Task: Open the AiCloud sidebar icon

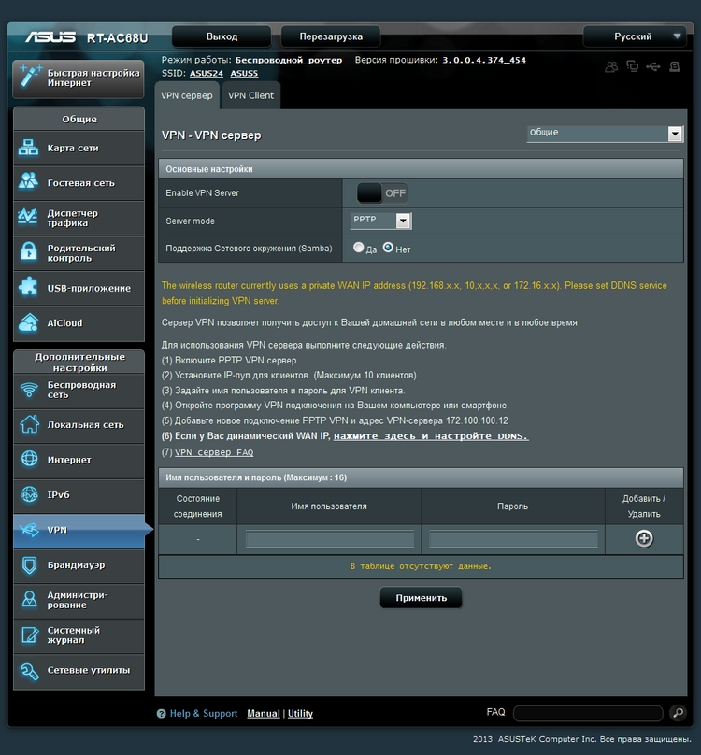Action: tap(29, 323)
